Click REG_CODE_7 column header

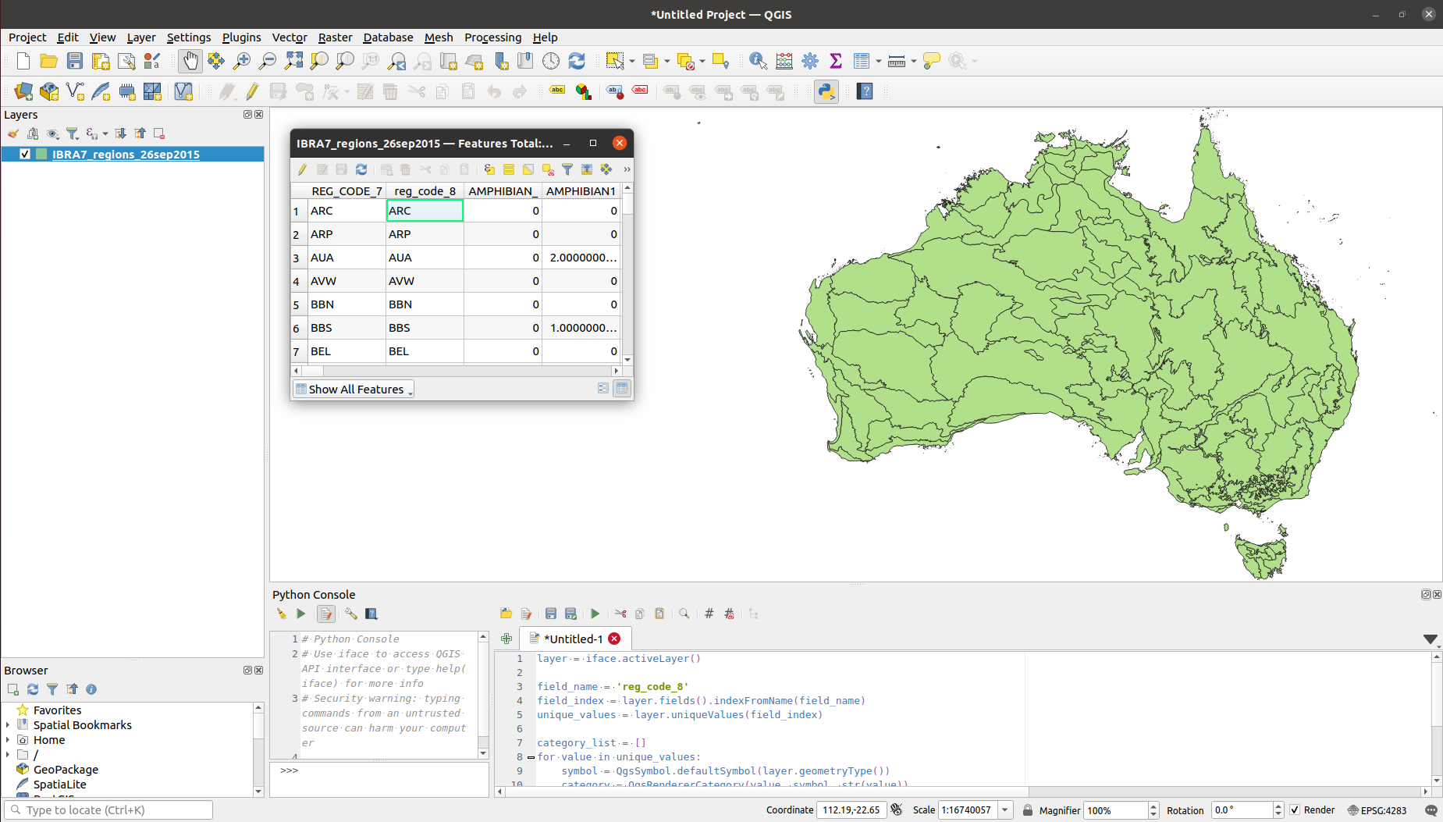point(347,191)
